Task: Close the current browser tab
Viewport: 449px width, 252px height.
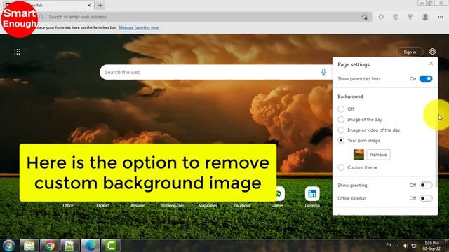Action: tap(89, 5)
